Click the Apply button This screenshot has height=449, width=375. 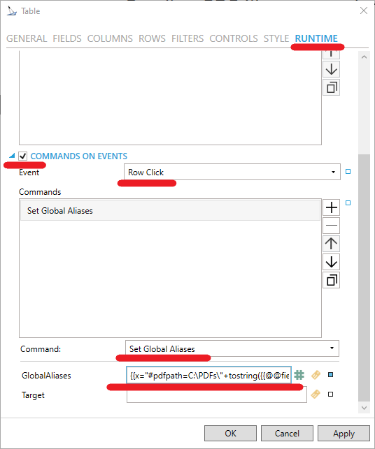point(344,433)
